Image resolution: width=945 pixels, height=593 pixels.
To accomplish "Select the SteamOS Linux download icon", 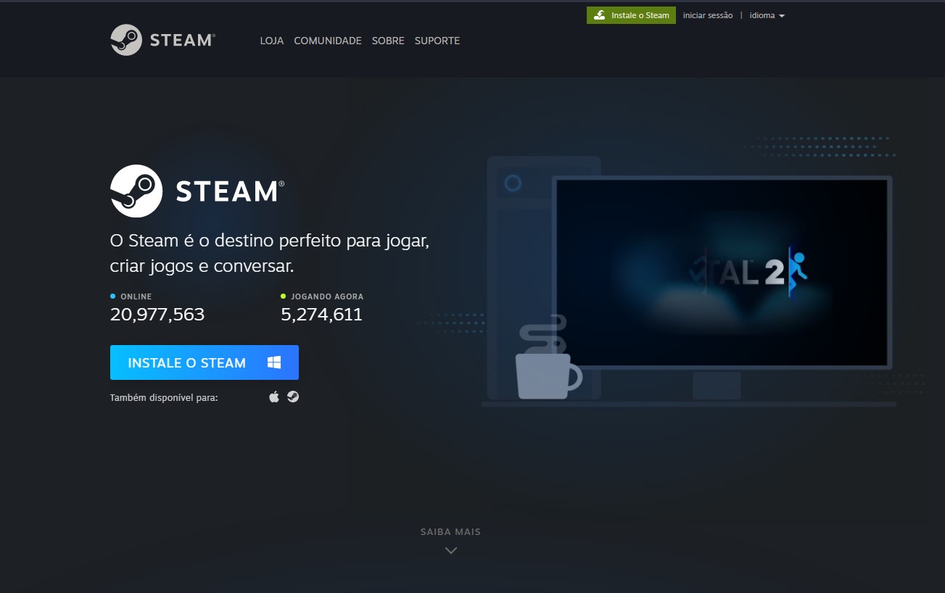I will (293, 397).
